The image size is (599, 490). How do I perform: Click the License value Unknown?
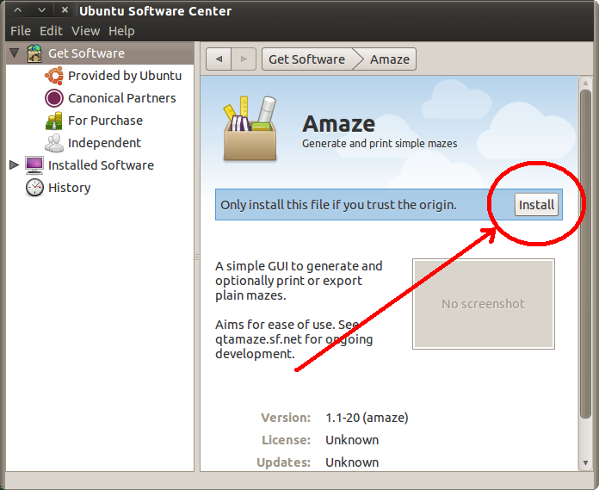pos(352,440)
